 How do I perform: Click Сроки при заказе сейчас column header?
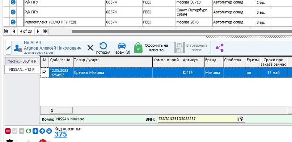coord(274,62)
